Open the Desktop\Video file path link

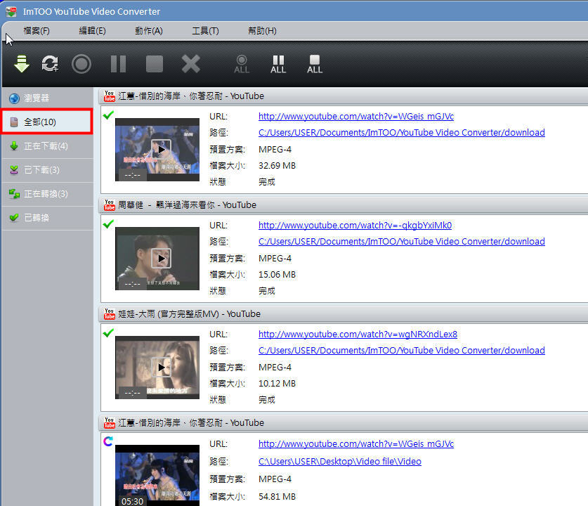pos(339,462)
